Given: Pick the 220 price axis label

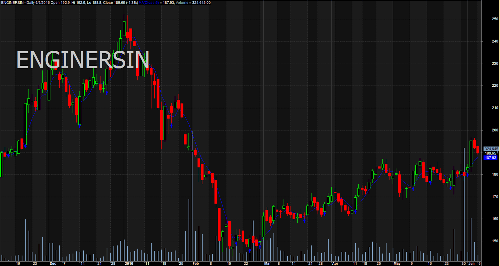Looking at the screenshot, I should tap(495, 85).
